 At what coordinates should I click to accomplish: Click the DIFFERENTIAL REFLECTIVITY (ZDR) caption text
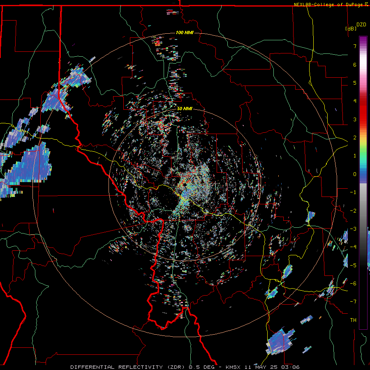pos(128,367)
